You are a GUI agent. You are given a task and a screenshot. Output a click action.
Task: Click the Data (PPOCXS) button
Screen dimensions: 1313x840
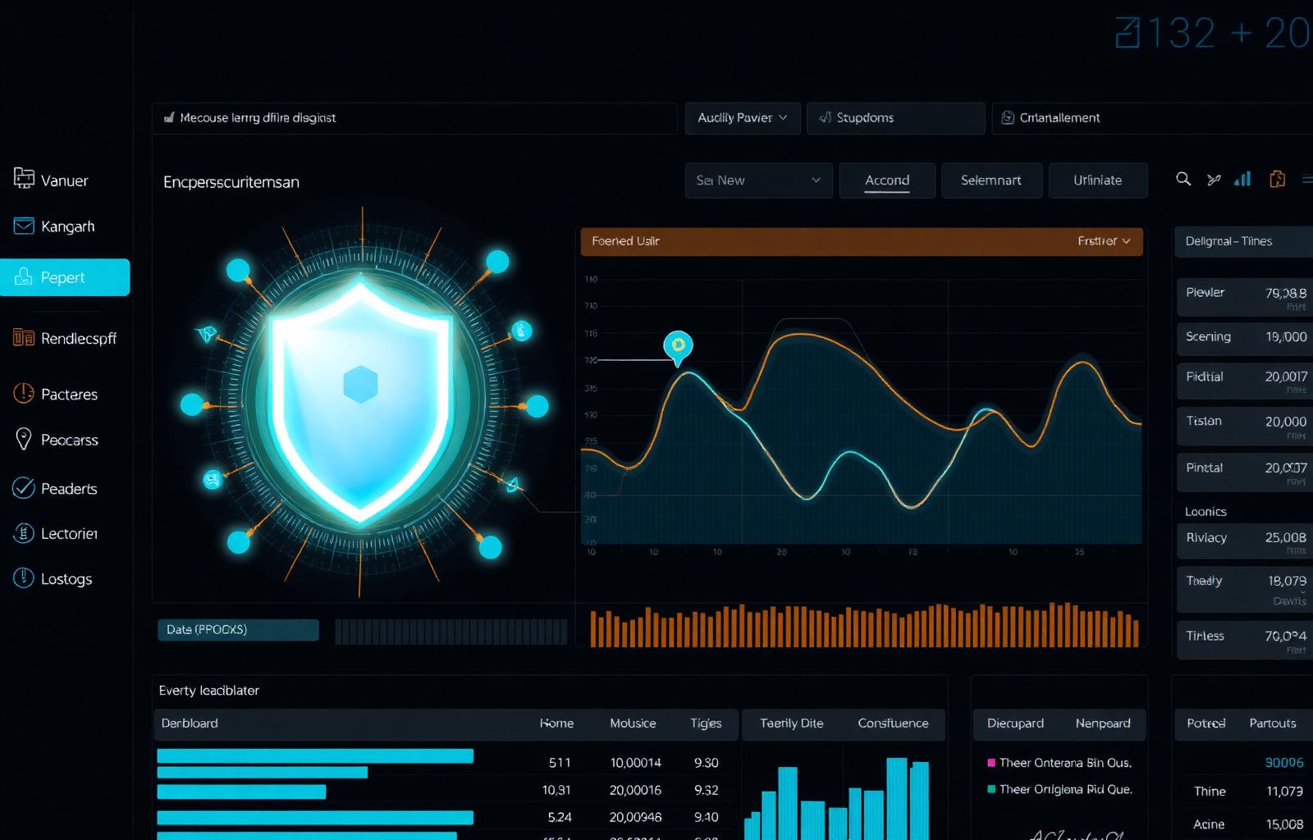(238, 630)
